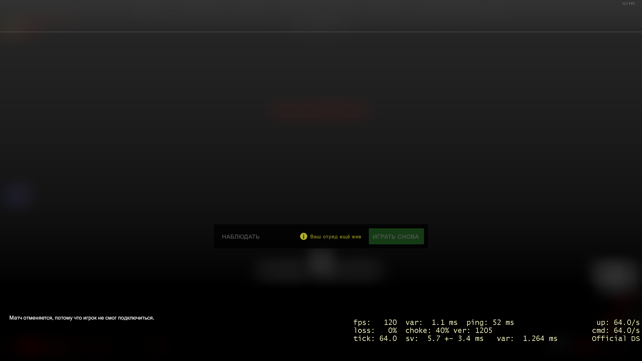Click the 'loss: 0%' readout
Viewport: 642px width, 361px height.
pyautogui.click(x=375, y=331)
